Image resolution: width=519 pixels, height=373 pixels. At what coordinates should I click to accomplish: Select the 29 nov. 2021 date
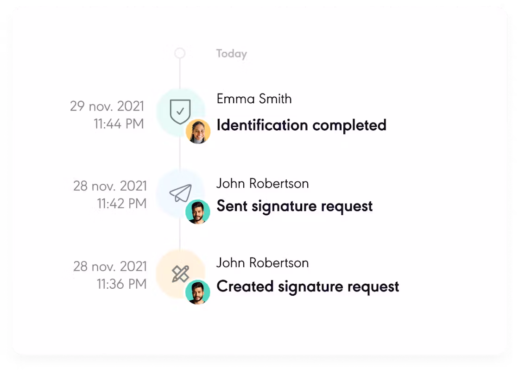coord(107,106)
